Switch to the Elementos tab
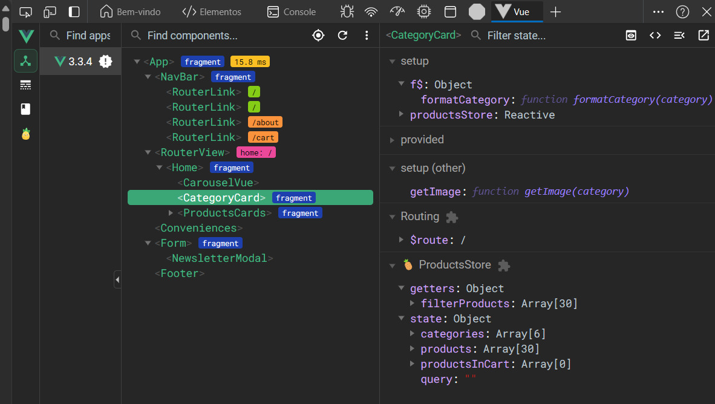This screenshot has width=715, height=404. coord(212,12)
